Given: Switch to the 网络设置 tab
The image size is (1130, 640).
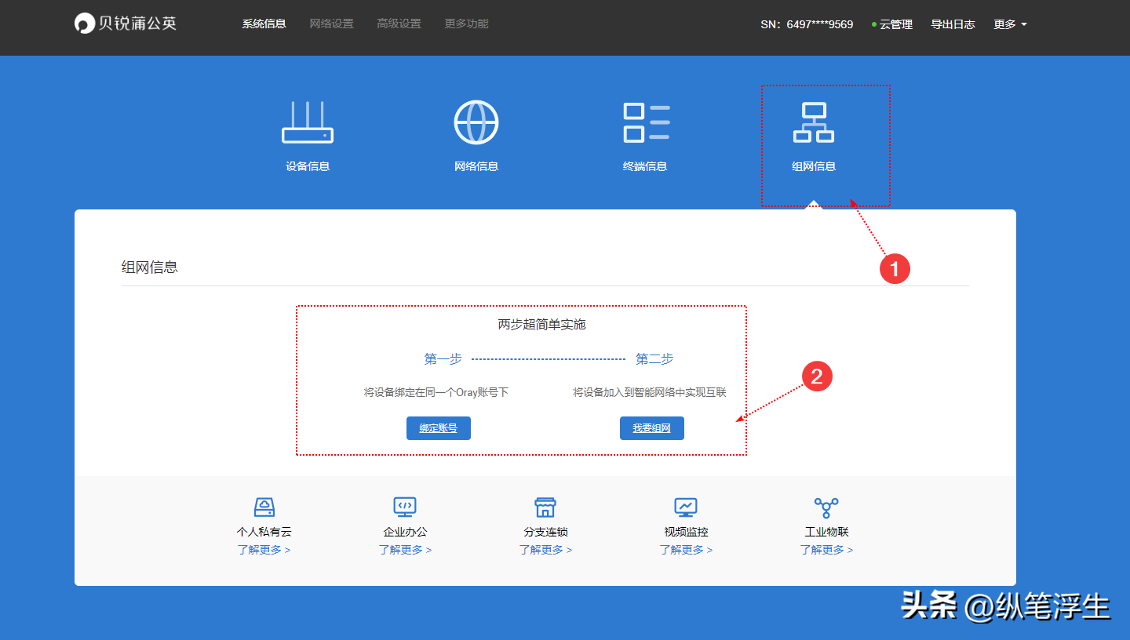Looking at the screenshot, I should click(x=331, y=24).
